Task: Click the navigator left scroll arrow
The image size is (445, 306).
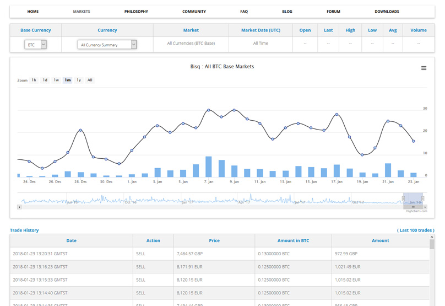Action: 19,207
